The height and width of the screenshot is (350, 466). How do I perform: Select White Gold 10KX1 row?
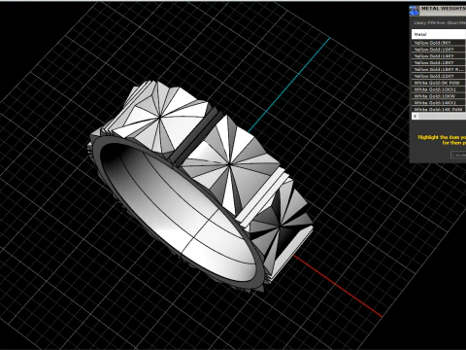439,89
